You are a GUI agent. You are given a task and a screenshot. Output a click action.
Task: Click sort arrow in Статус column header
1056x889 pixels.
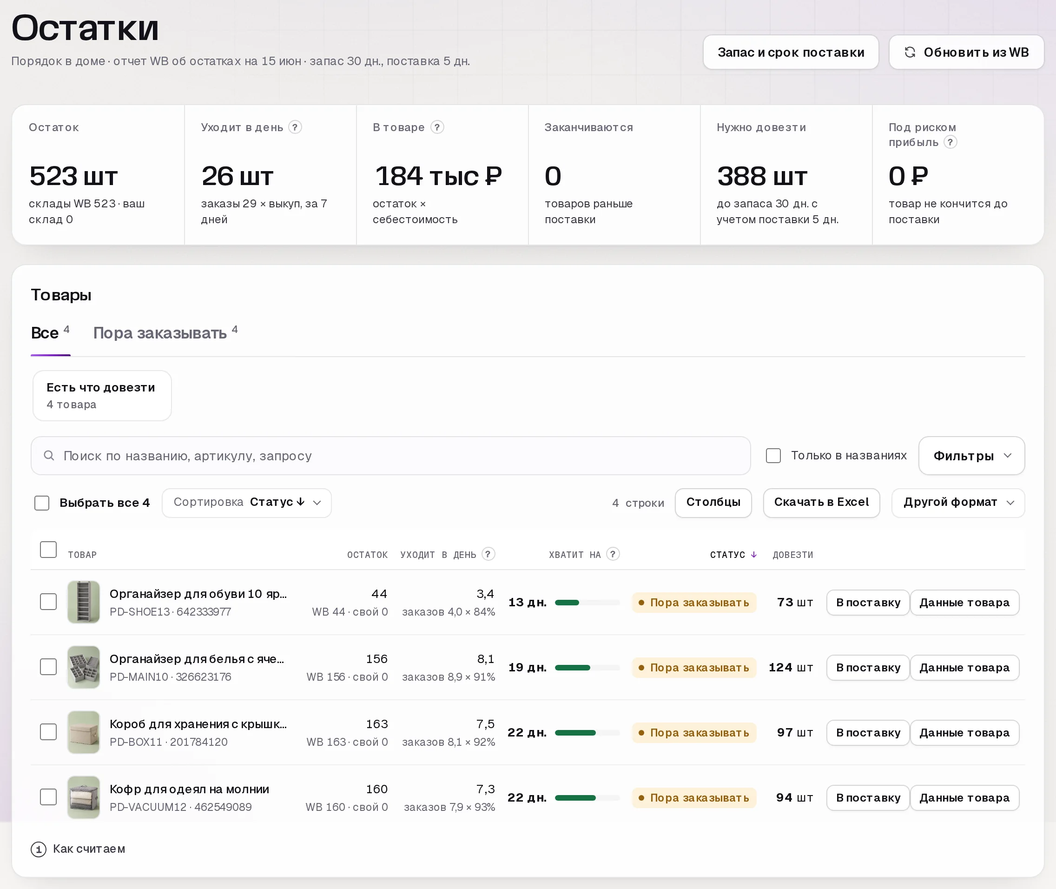753,554
